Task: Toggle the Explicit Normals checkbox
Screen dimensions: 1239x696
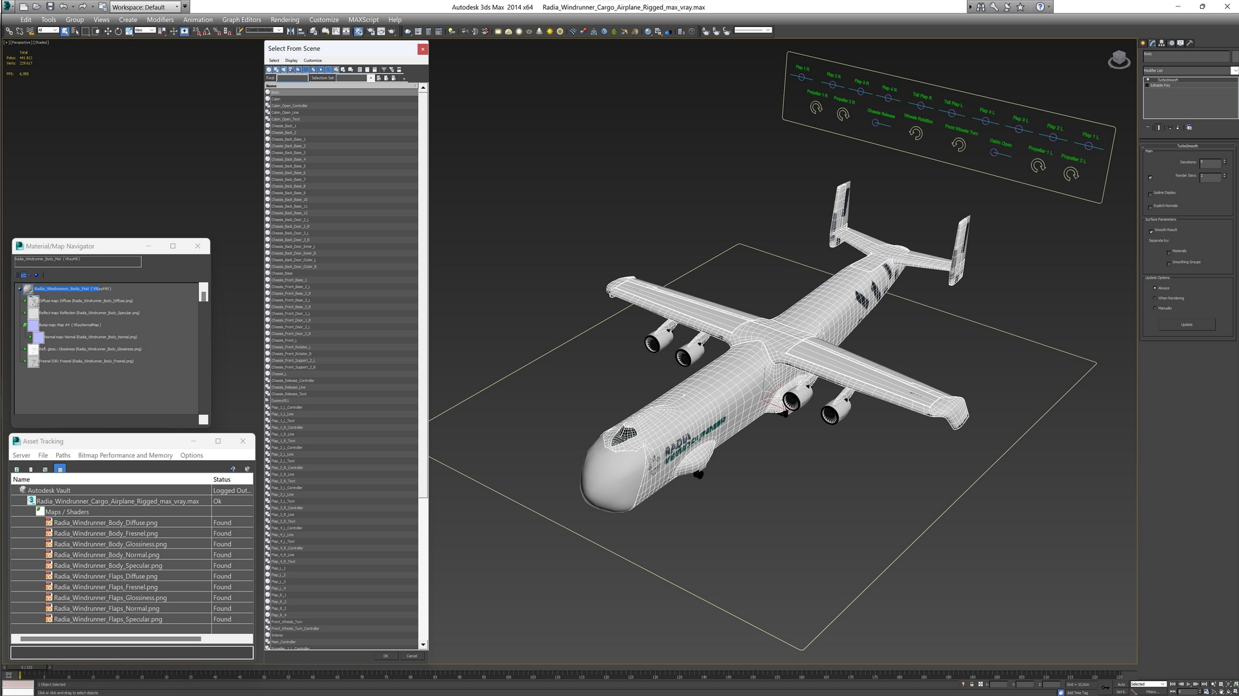Action: [1150, 207]
